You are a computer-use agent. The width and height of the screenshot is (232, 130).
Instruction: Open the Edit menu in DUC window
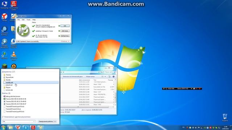point(23,19)
